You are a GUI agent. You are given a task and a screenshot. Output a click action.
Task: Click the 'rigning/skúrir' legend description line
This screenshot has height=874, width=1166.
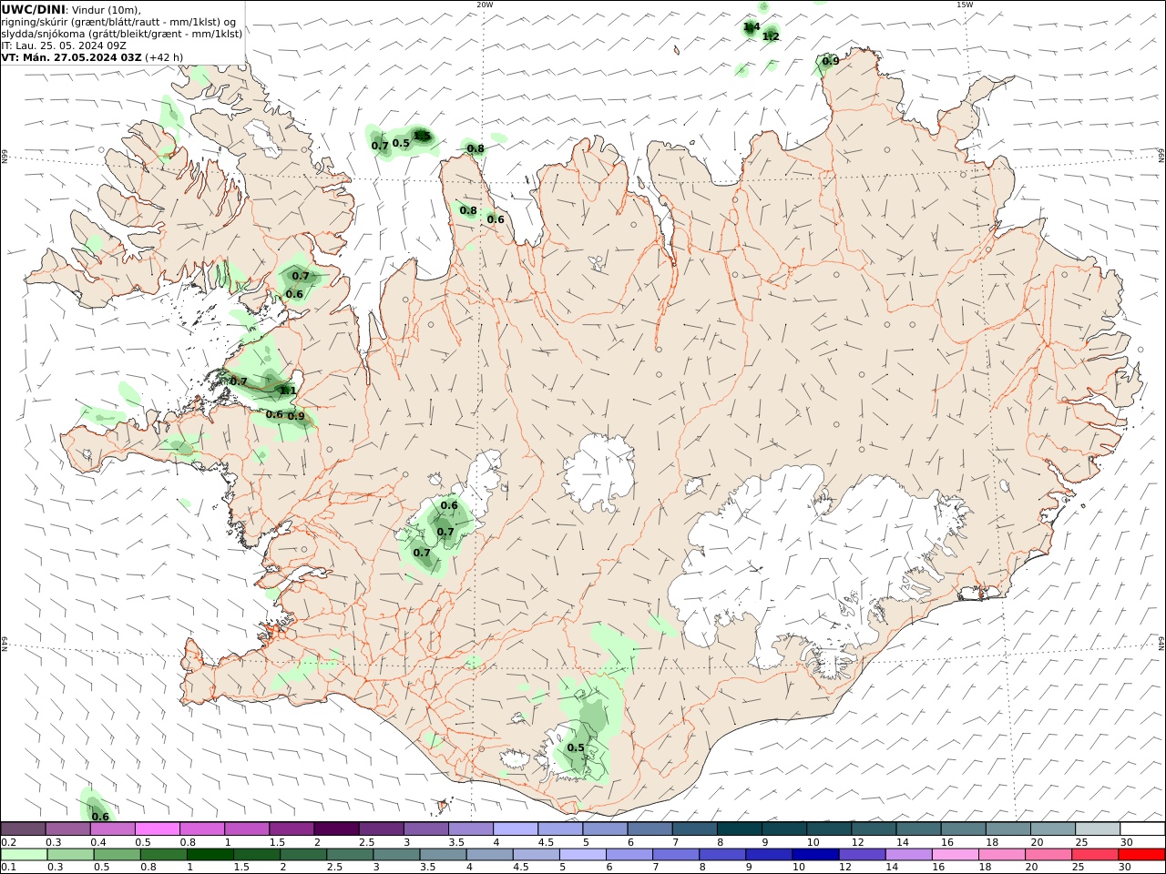pyautogui.click(x=119, y=22)
